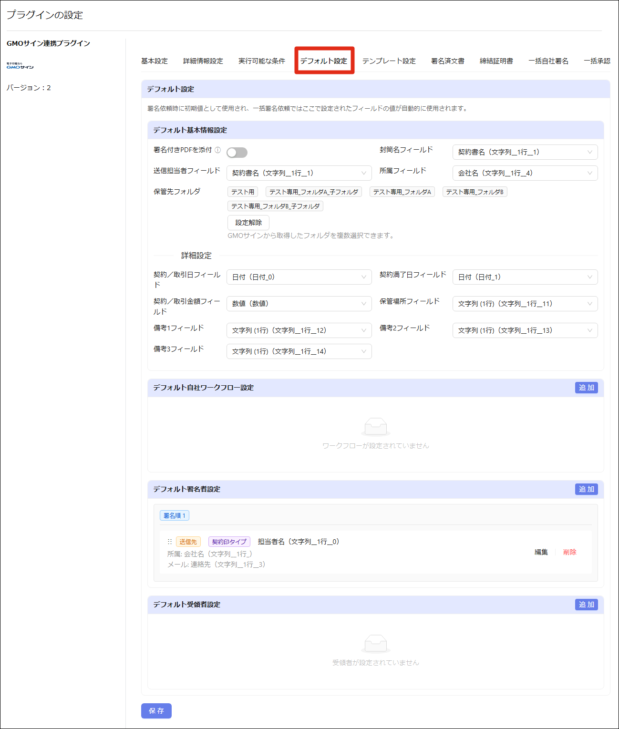Click the 設定解除 button
Image resolution: width=619 pixels, height=729 pixels.
(248, 223)
